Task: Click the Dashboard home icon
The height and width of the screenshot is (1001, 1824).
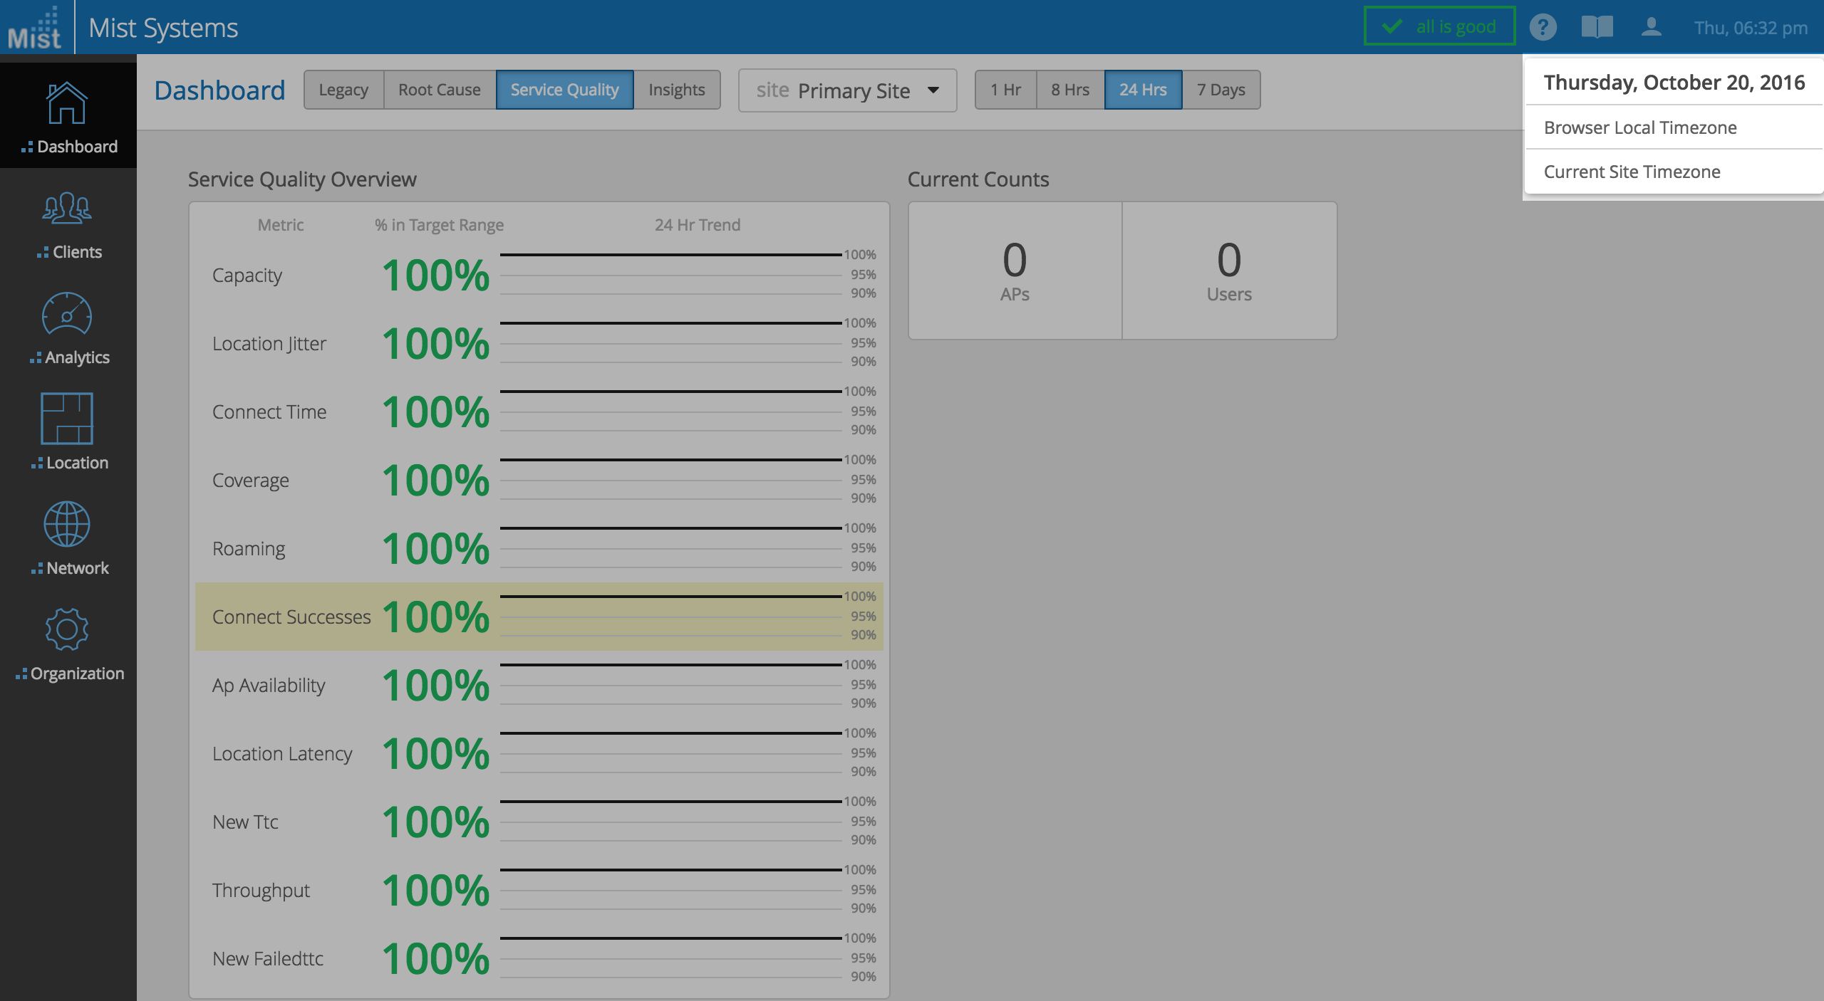Action: pyautogui.click(x=67, y=104)
